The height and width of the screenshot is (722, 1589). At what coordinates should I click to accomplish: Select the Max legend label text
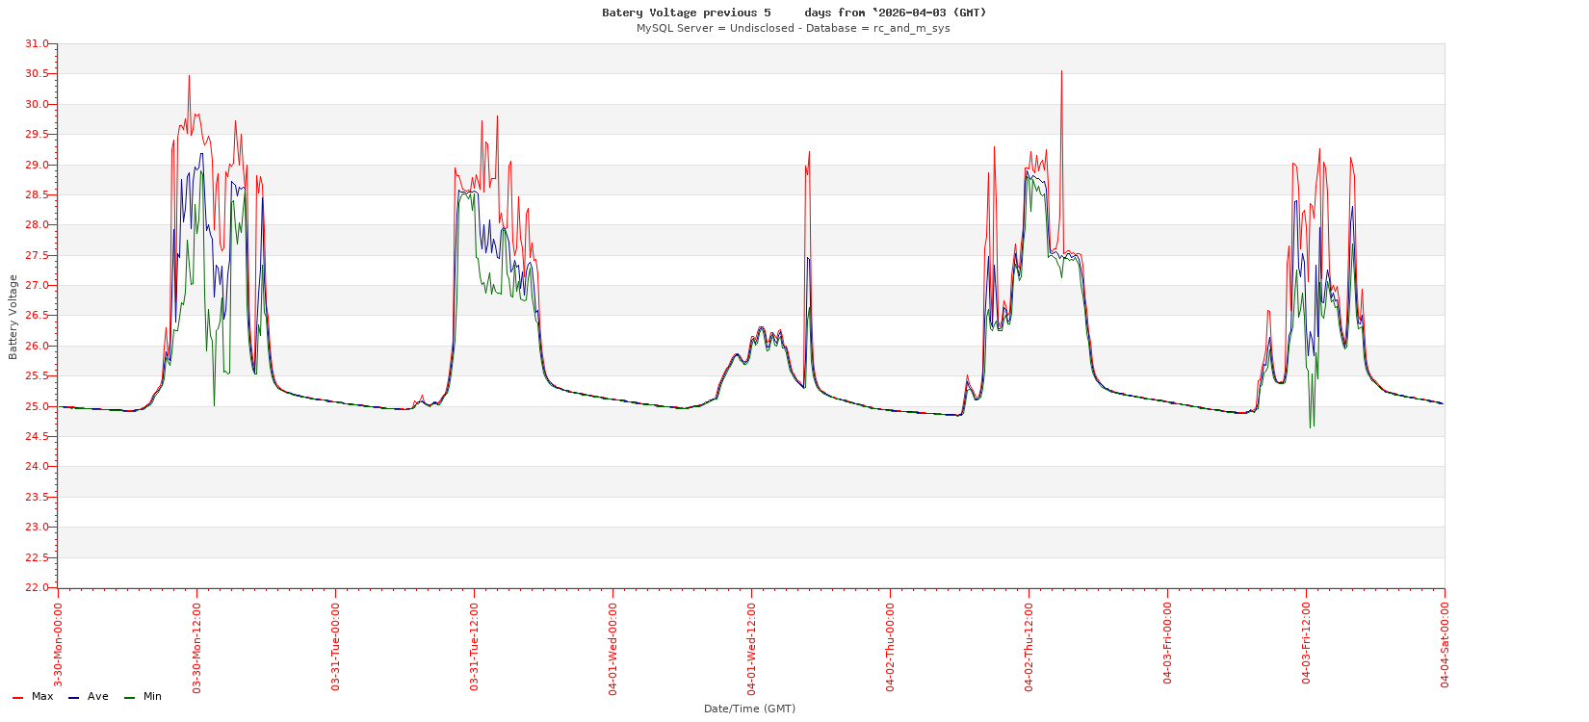click(42, 696)
